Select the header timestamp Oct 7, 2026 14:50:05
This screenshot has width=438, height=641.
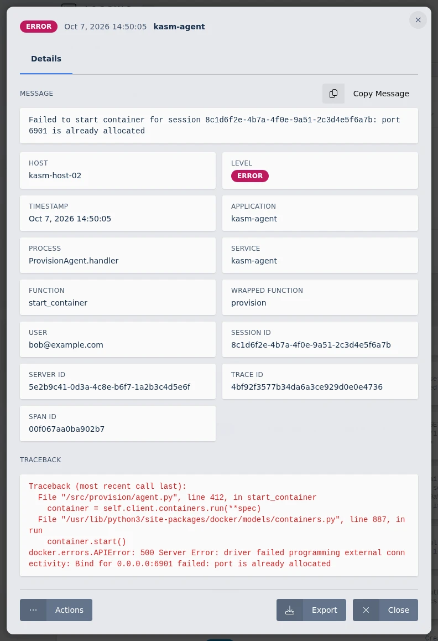[106, 27]
